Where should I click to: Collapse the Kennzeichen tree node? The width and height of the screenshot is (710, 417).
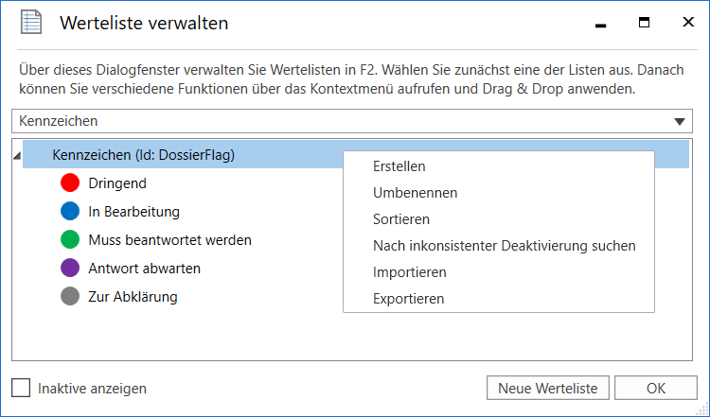coord(17,156)
